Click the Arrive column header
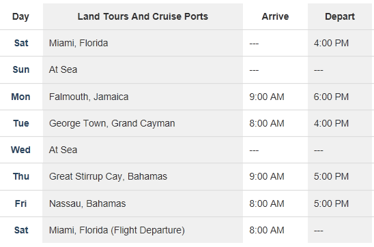The image size is (374, 247). pyautogui.click(x=275, y=16)
